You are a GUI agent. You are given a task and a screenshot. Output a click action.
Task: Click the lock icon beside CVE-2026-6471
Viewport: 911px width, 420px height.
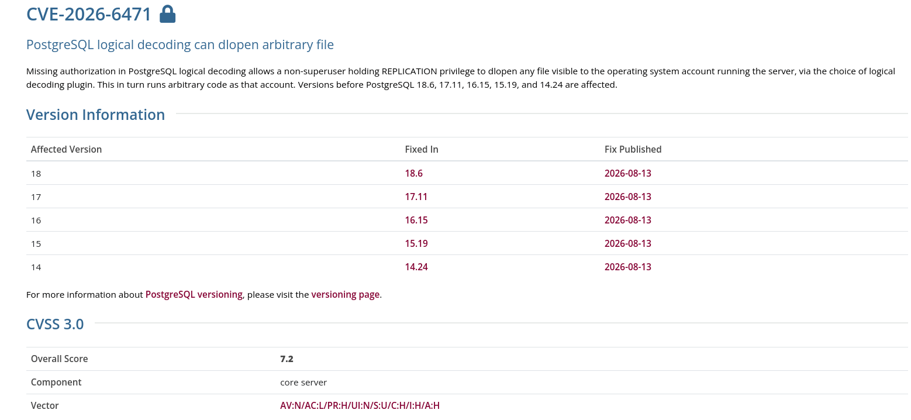[168, 14]
